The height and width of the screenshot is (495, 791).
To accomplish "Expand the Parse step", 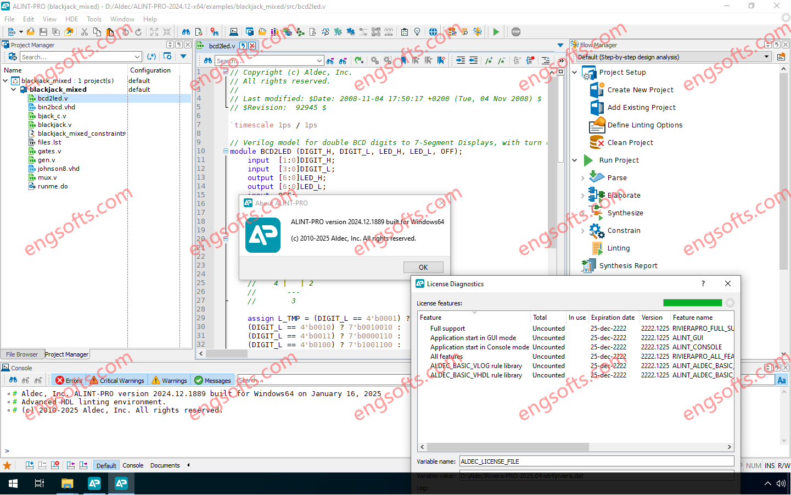I will coord(582,178).
